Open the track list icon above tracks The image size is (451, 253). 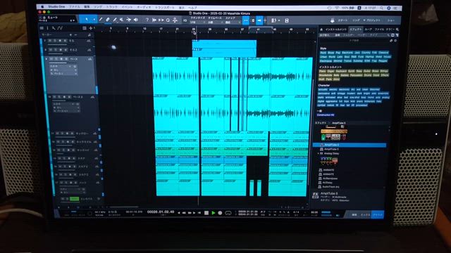click(x=42, y=28)
